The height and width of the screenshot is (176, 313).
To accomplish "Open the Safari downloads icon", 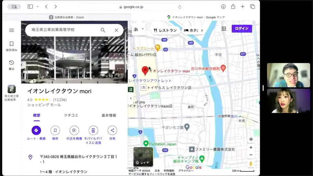I will coord(223,7).
